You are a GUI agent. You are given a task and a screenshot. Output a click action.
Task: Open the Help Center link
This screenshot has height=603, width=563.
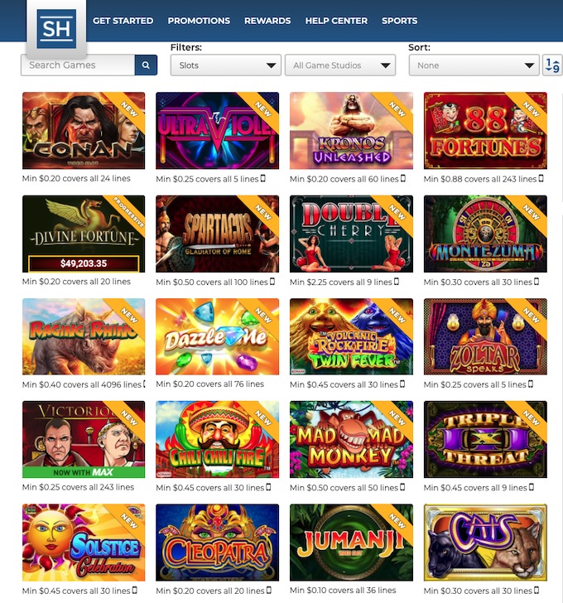[x=336, y=21]
